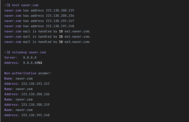Click the last 'Name: naver.com' line
The height and width of the screenshot is (122, 189).
18,110
